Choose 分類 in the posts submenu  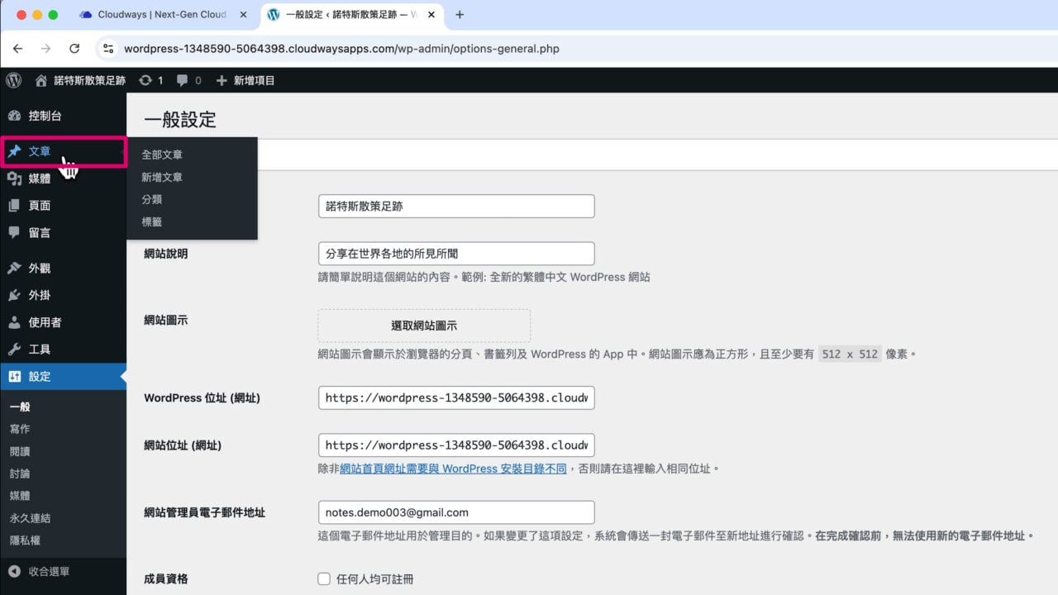coord(151,199)
